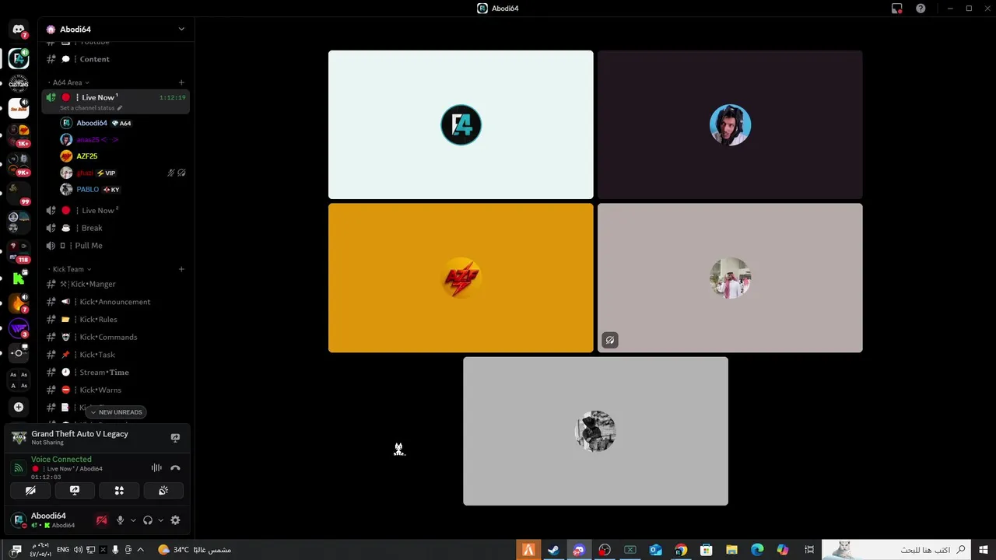Click the Add a Server plus icon
Screen dimensions: 996x560
[x=19, y=407]
